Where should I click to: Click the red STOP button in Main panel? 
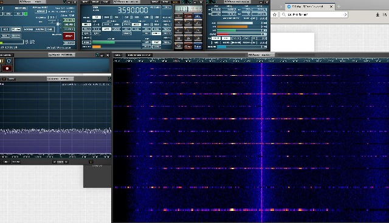tap(69, 36)
